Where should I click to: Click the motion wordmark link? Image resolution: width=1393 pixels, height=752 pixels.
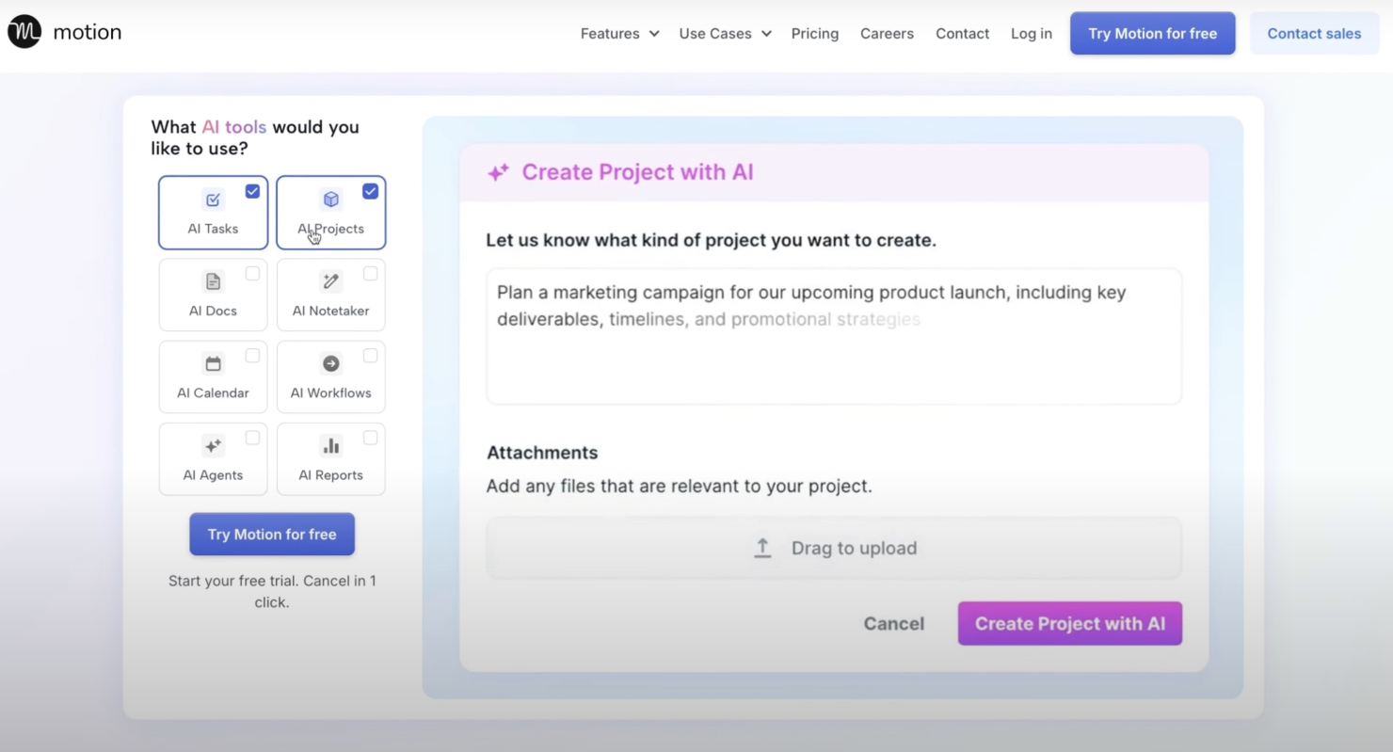point(88,32)
